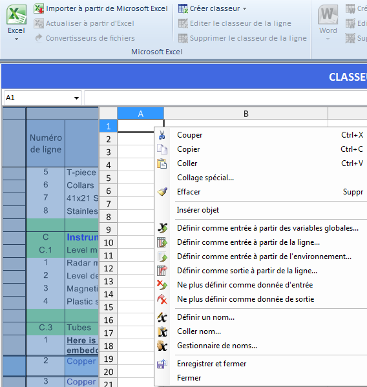Choose Insérer objet from the context menu
Image resolution: width=367 pixels, height=387 pixels.
pyautogui.click(x=198, y=210)
